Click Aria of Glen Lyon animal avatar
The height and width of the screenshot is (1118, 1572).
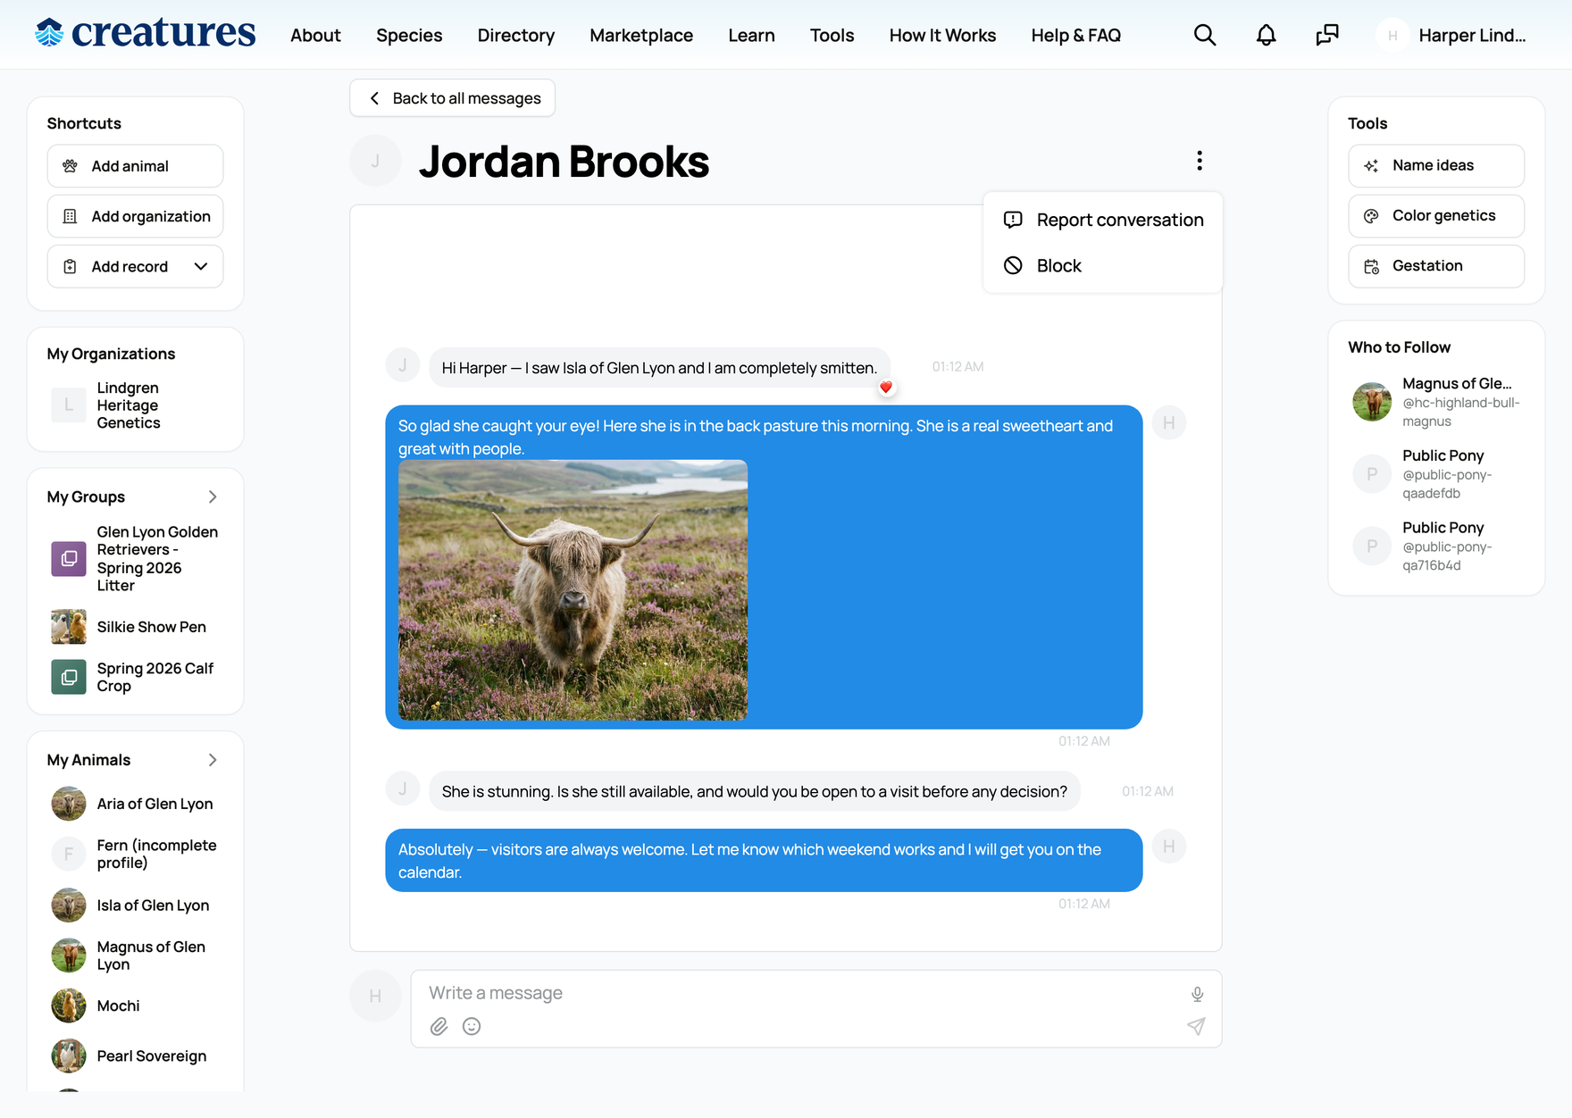(x=69, y=804)
